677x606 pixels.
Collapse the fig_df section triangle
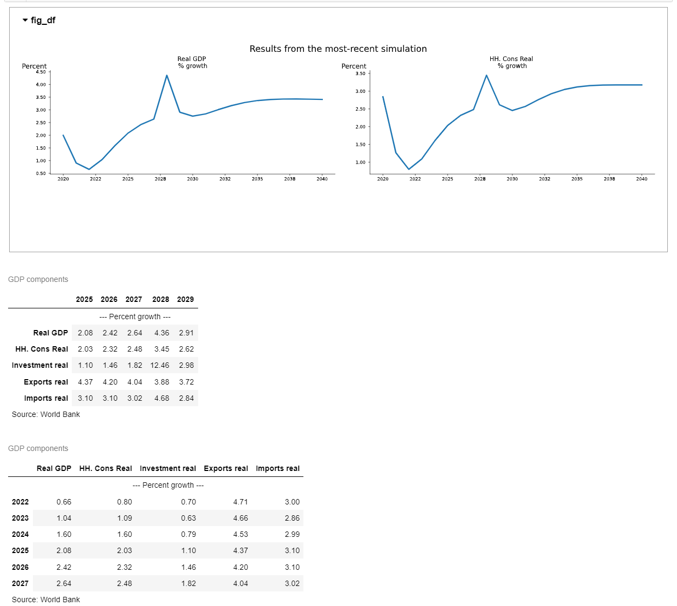[25, 21]
